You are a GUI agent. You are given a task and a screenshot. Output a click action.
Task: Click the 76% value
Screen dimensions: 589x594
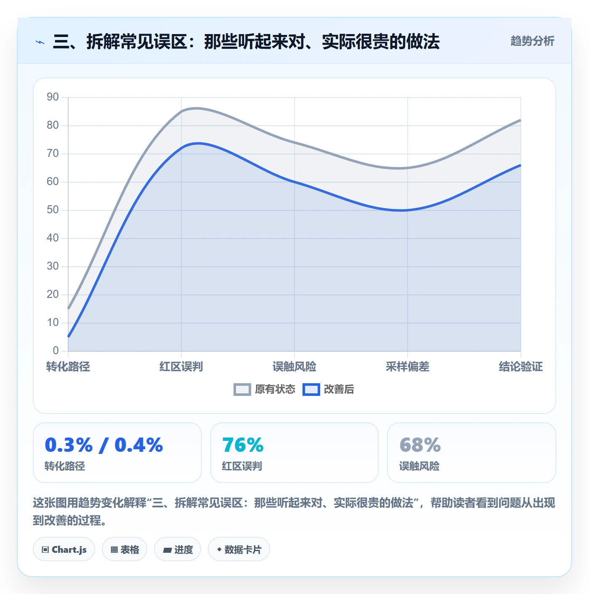click(243, 445)
